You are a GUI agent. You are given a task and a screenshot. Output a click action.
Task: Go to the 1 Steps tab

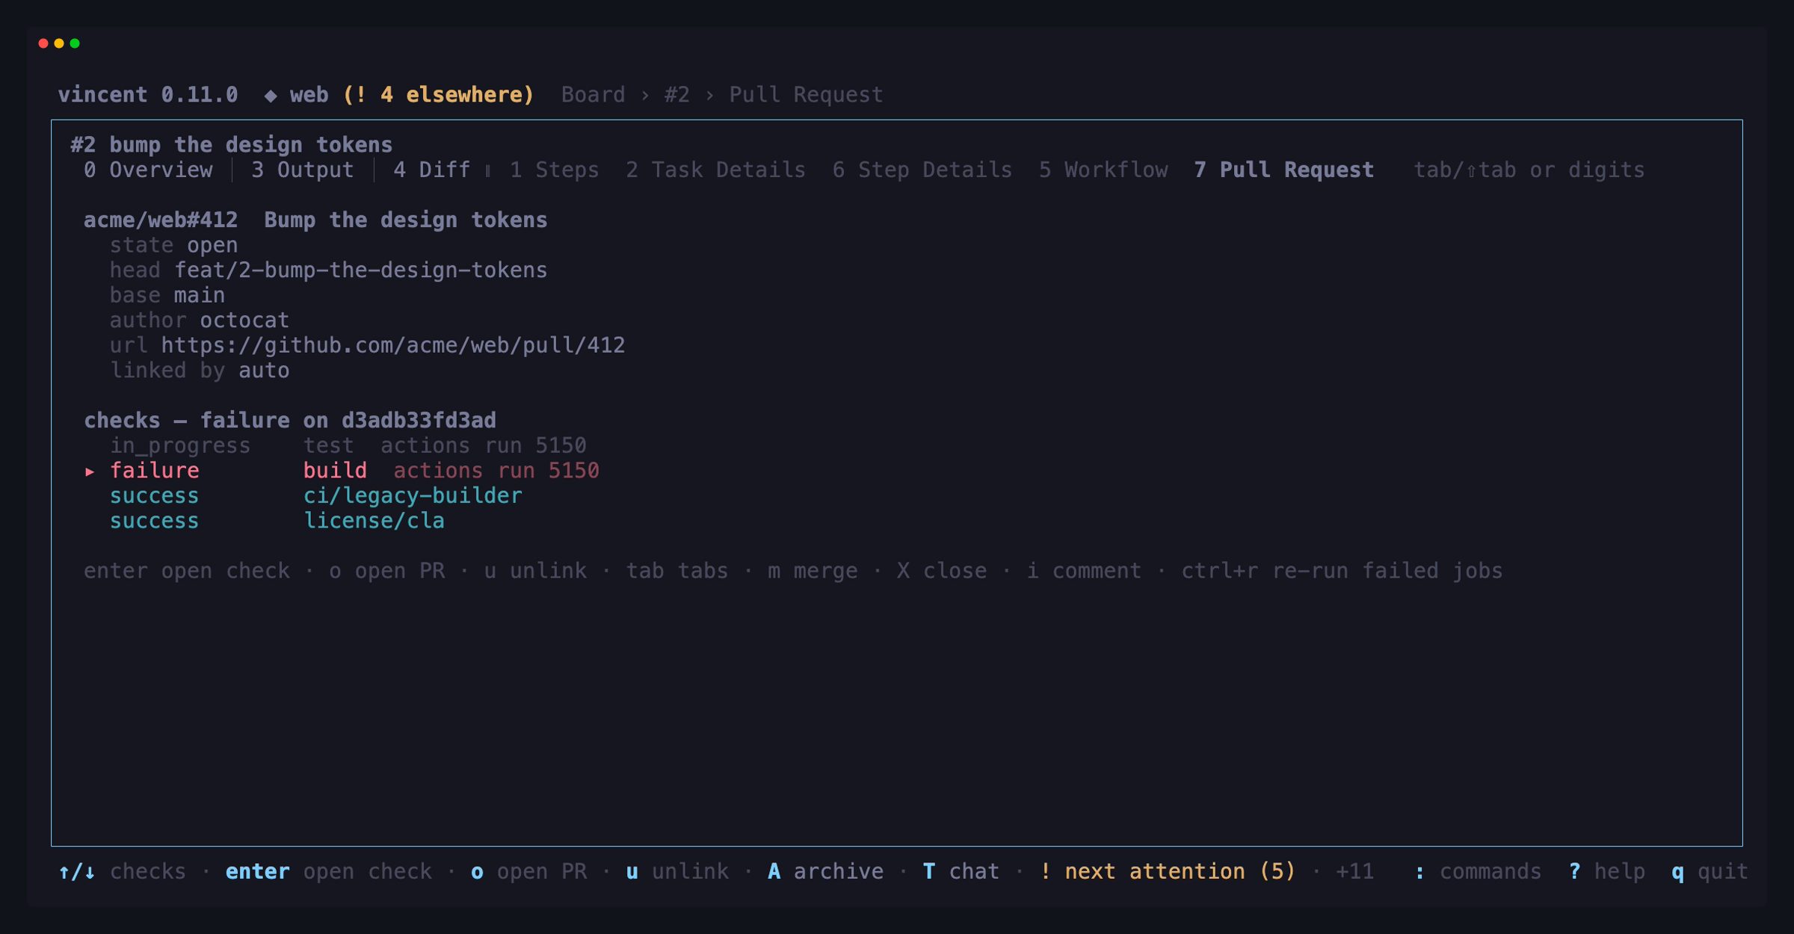pos(554,170)
